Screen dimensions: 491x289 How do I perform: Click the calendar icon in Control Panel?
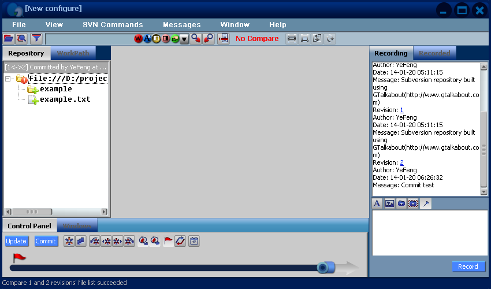194,241
